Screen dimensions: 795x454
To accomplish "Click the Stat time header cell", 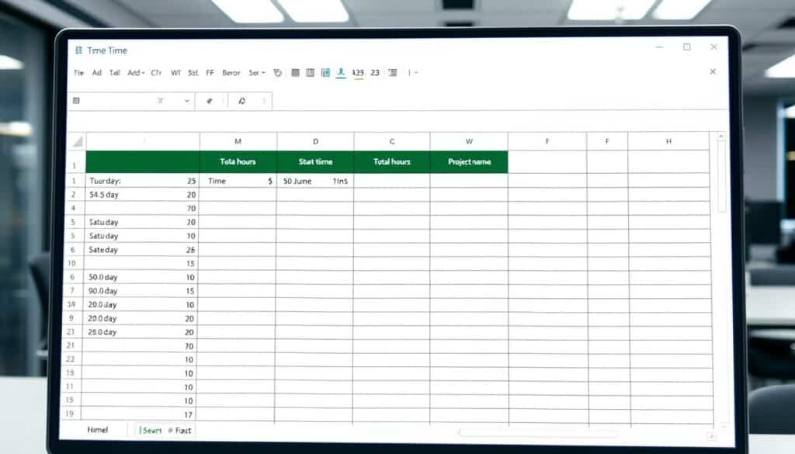I will point(315,161).
